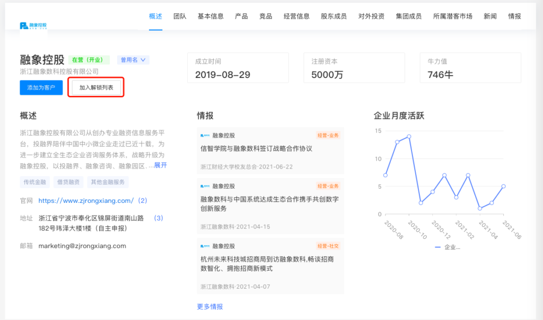Click company icon in third news card
The image size is (543, 320).
205,246
